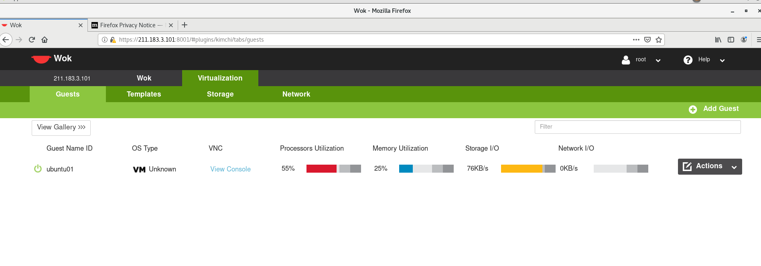Bookmark this page with star icon

point(658,40)
